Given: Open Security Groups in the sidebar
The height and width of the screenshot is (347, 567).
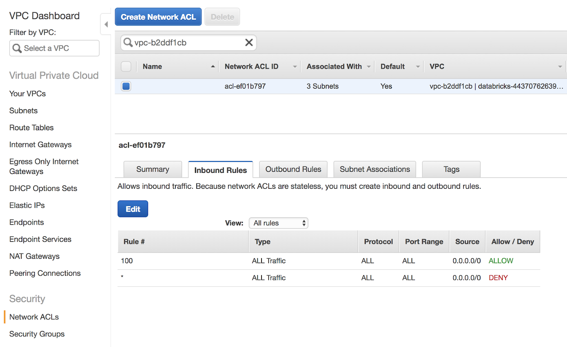Looking at the screenshot, I should [37, 334].
